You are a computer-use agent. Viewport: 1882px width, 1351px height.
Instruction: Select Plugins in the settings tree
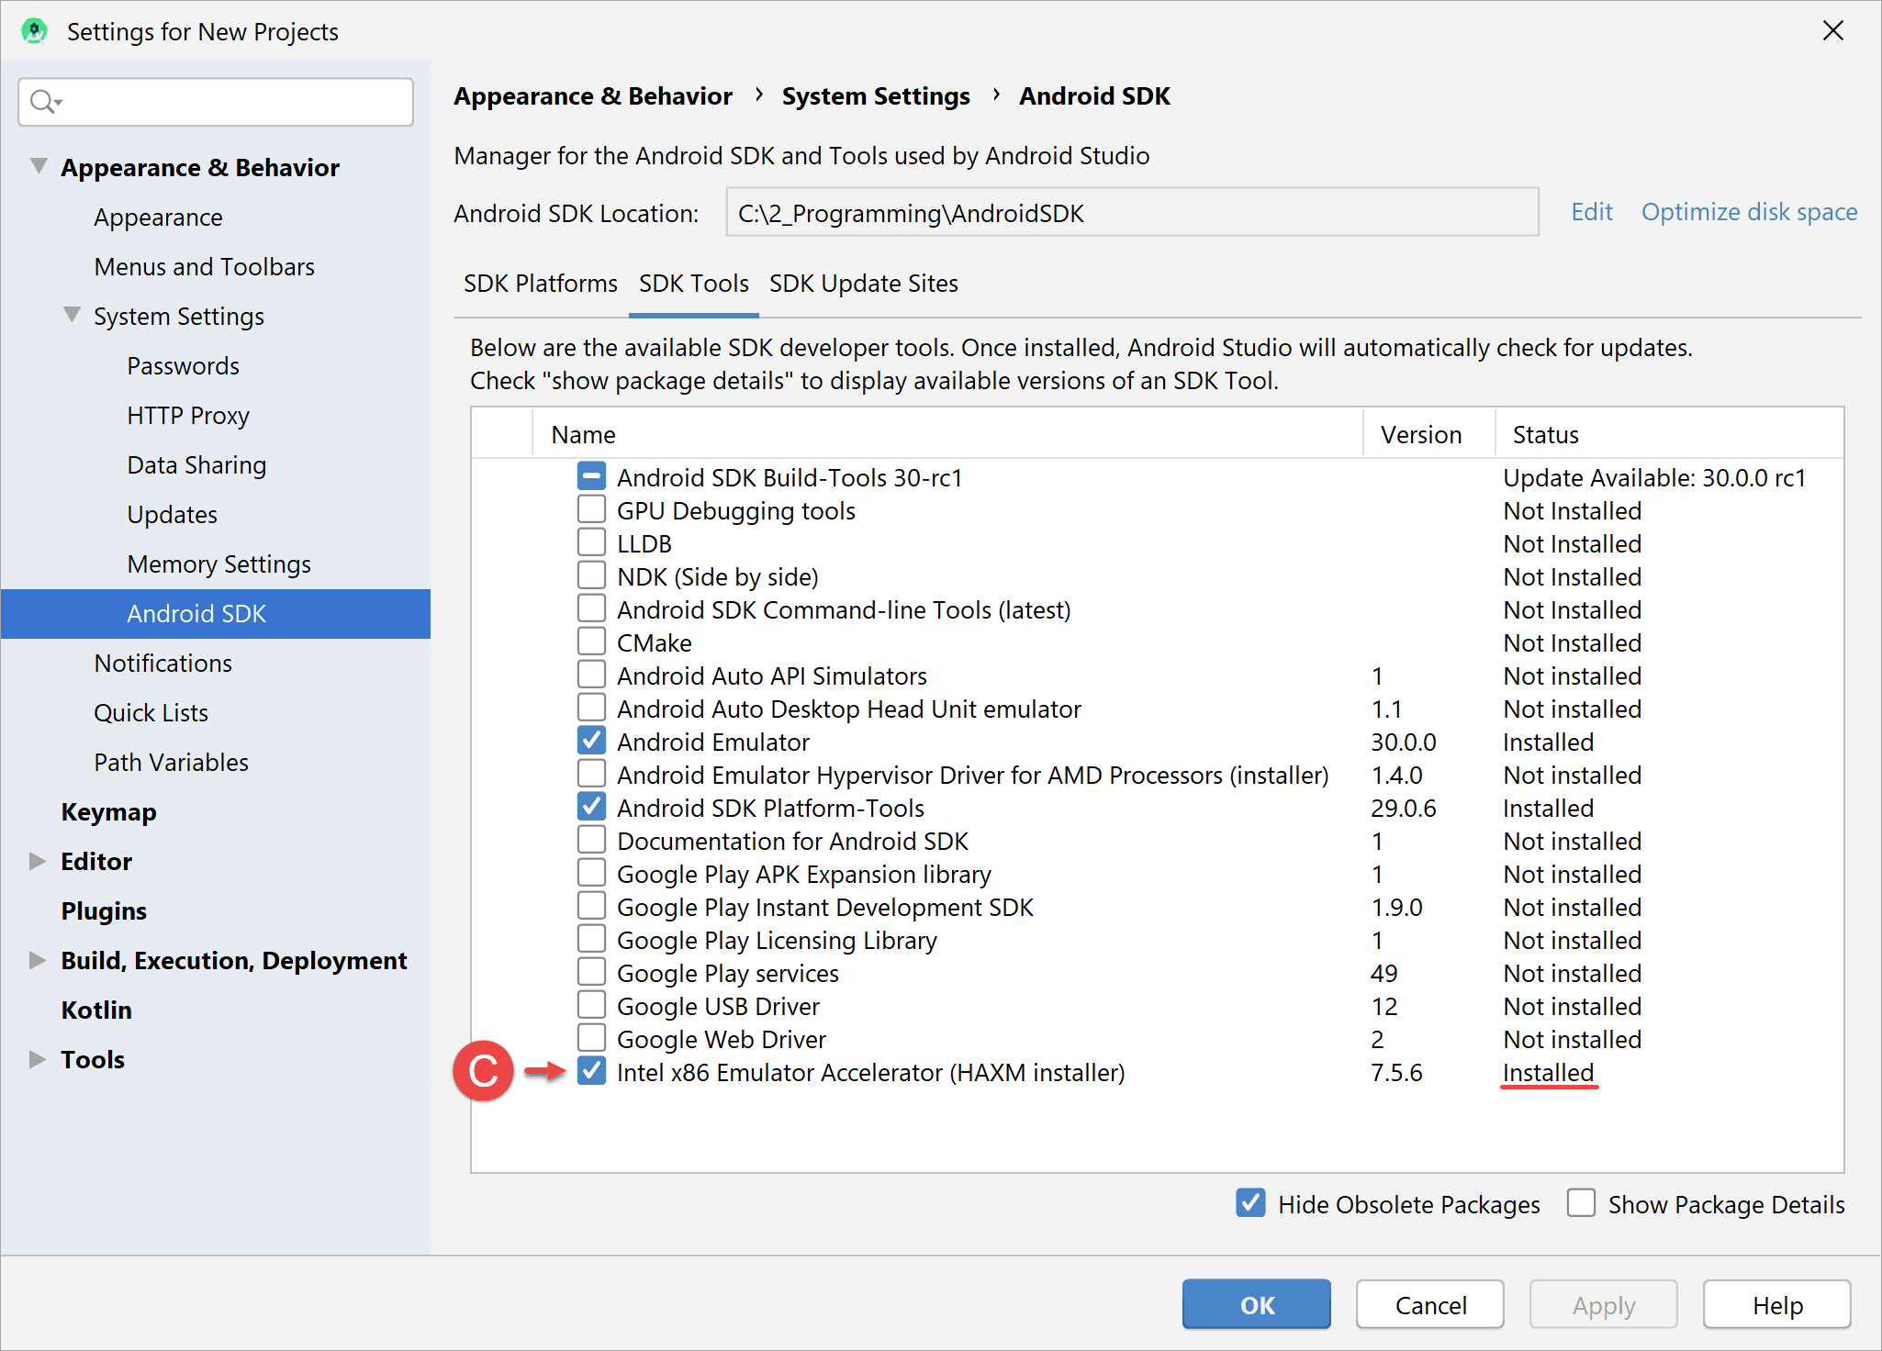click(x=104, y=911)
